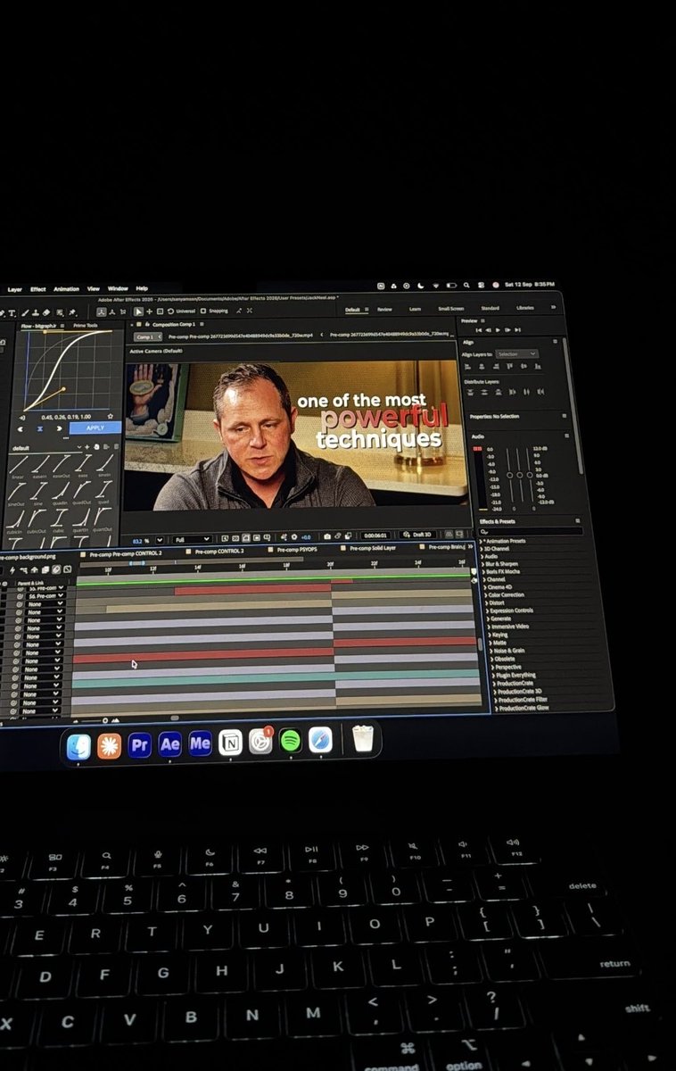Open the Effect menu
This screenshot has width=676, height=1071.
pyautogui.click(x=38, y=289)
